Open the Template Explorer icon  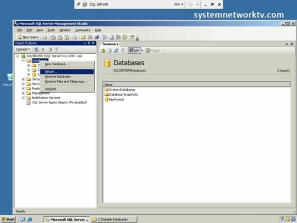[125, 37]
